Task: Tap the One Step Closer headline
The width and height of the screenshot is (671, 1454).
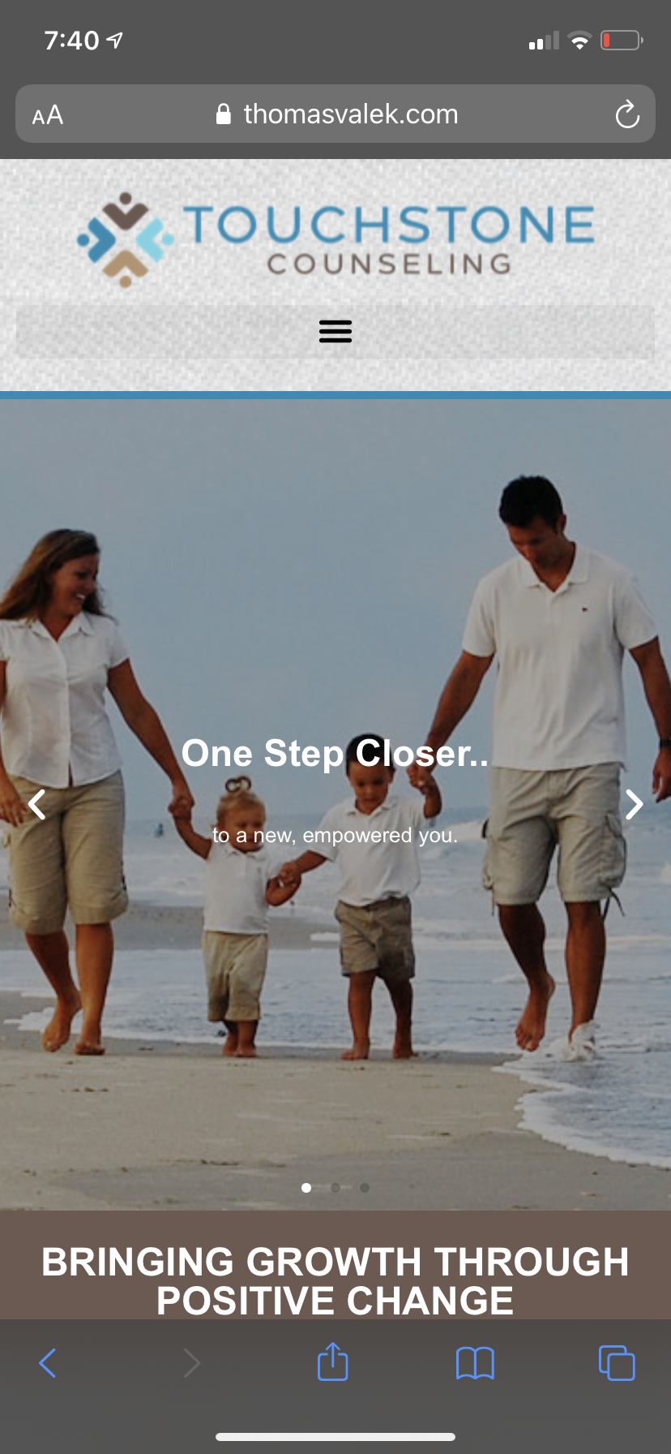Action: click(335, 754)
